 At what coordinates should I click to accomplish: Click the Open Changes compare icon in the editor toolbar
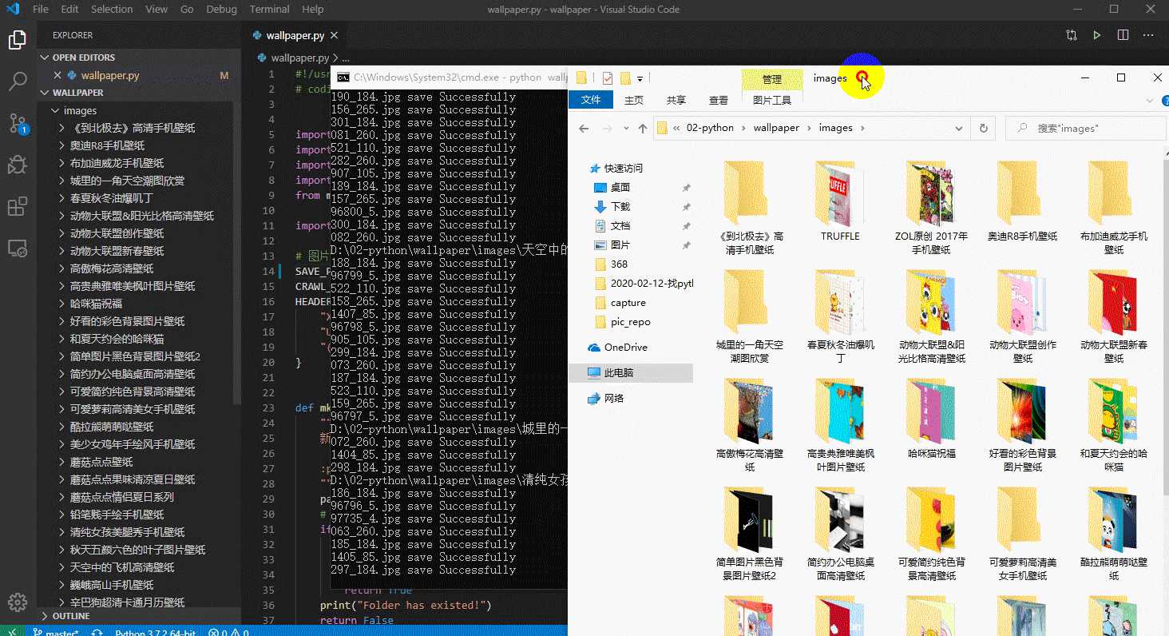1072,35
